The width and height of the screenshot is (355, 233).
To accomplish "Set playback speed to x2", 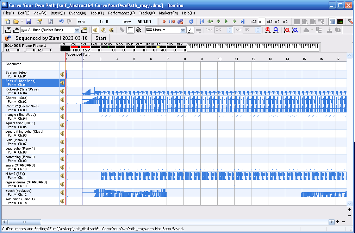I will coord(277,21).
